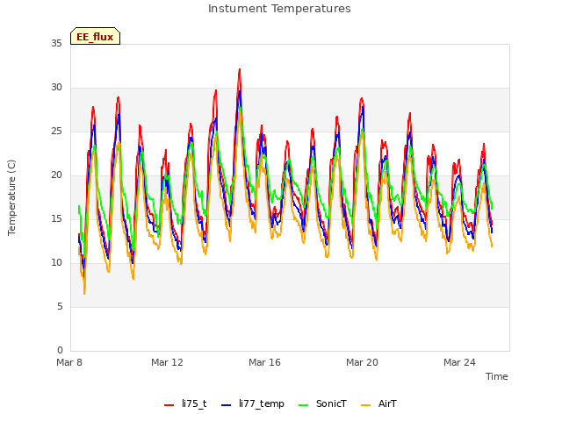The width and height of the screenshot is (562, 421).
Task: Click the 30 y-axis tick label
Action: coord(56,88)
